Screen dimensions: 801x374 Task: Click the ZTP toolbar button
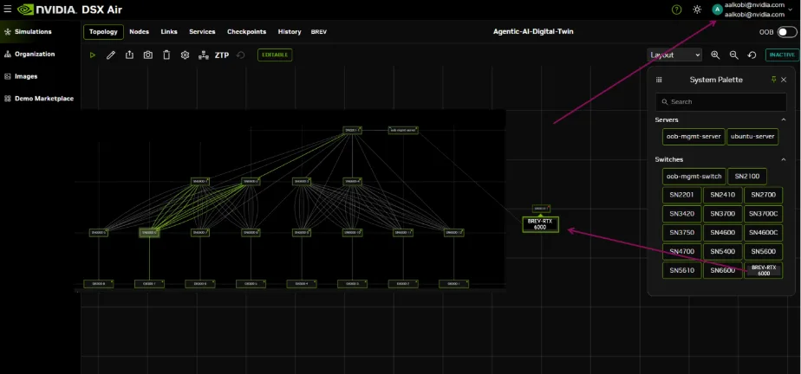tap(222, 55)
